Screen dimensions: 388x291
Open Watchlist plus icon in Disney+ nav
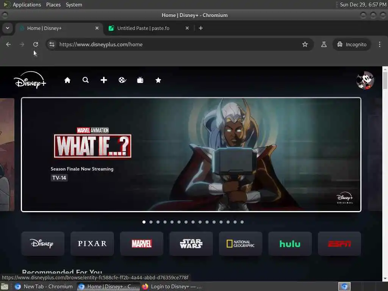click(104, 80)
